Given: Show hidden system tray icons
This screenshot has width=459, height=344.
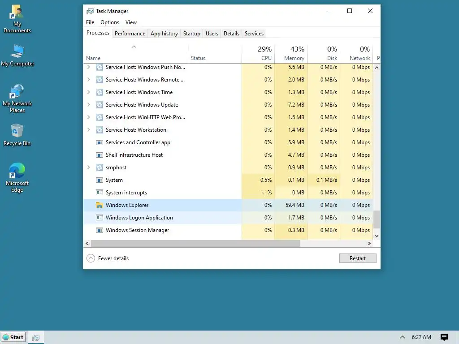Looking at the screenshot, I should pos(403,337).
